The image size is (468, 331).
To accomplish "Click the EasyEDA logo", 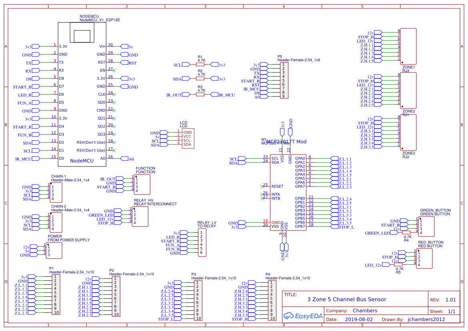I will coord(303,316).
